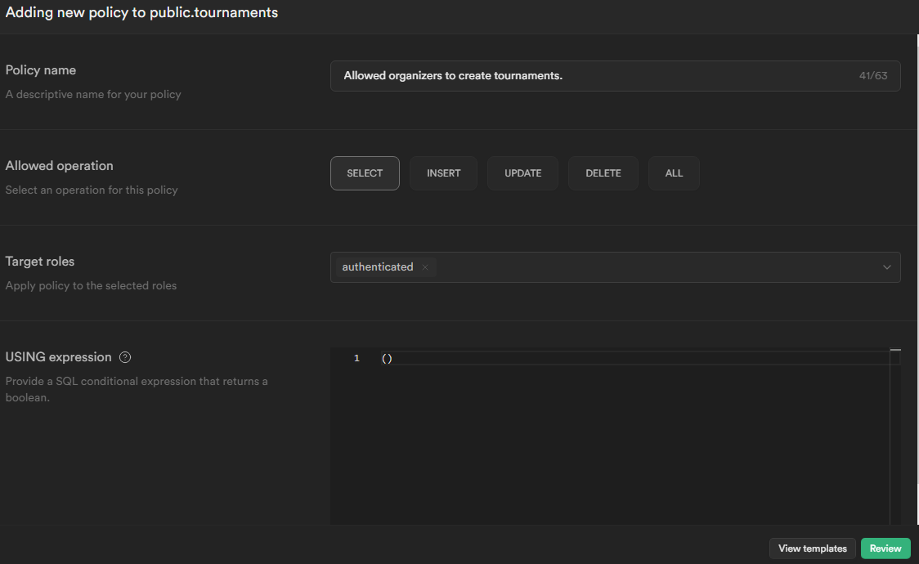Pick the UPDATE operation
The width and height of the screenshot is (919, 564).
pos(522,173)
